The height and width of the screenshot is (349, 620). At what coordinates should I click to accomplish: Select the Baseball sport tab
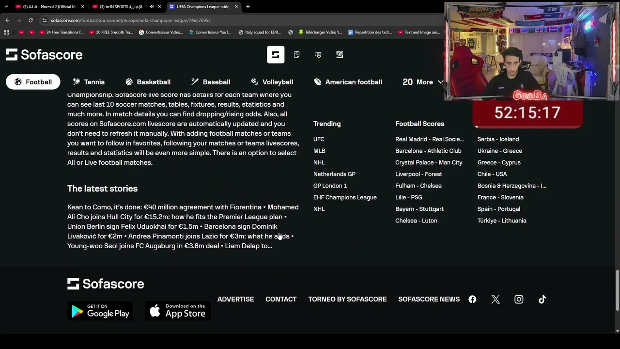[211, 82]
